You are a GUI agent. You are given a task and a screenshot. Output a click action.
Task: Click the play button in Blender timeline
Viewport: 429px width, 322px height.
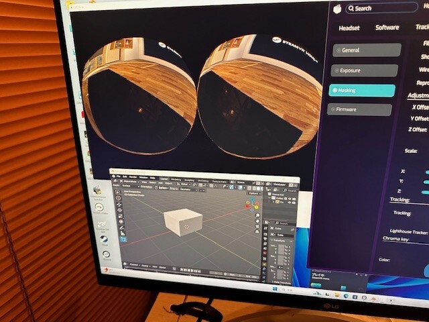(x=192, y=270)
